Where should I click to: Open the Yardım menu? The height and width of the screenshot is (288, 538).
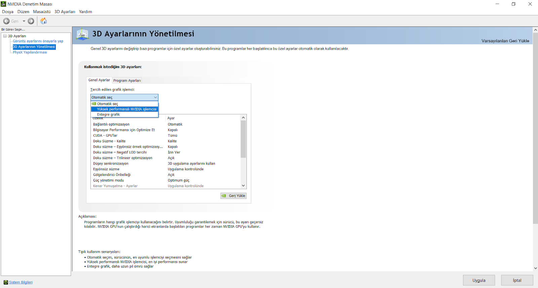pyautogui.click(x=85, y=12)
